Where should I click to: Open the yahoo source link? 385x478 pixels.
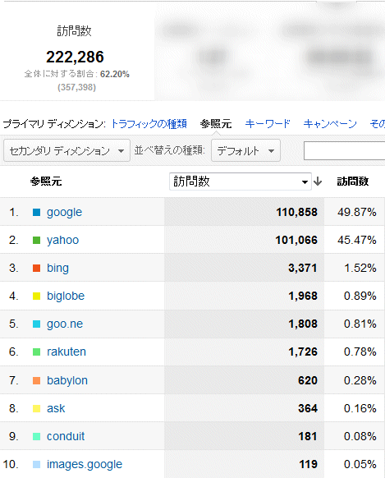[62, 240]
